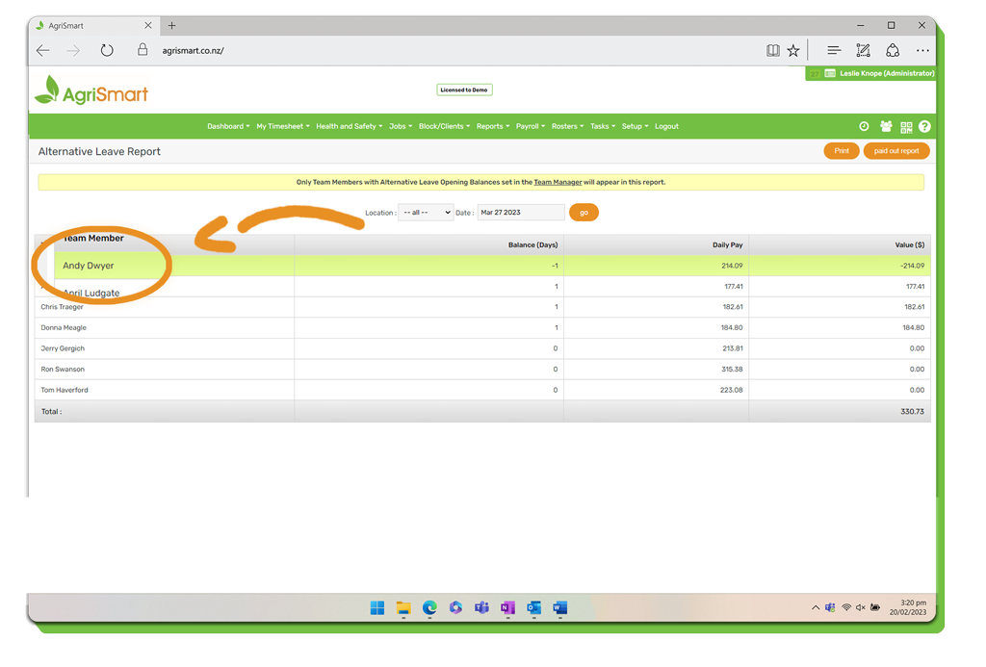Launch Microsoft Teams from the taskbar

[x=481, y=607]
